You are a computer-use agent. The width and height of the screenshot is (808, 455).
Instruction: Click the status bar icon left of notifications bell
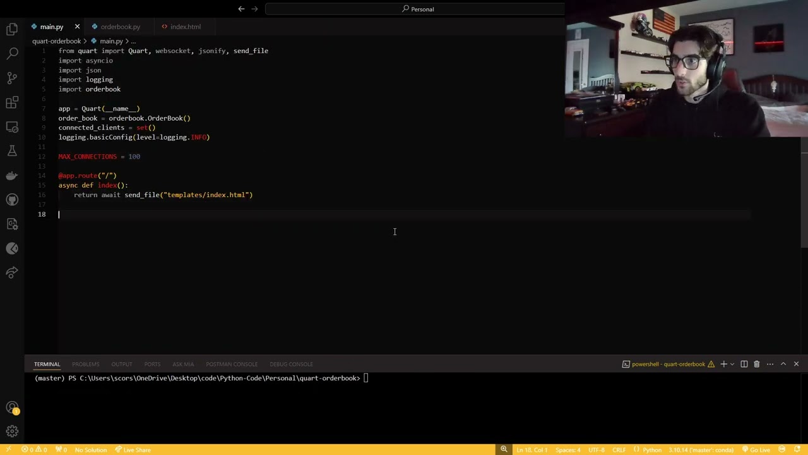tap(781, 450)
